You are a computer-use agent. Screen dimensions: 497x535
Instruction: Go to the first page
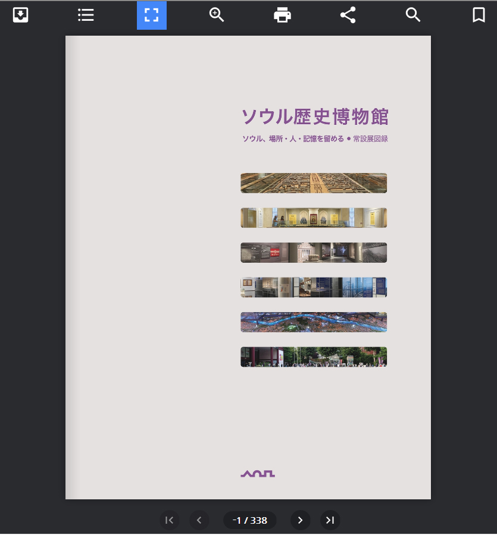(x=169, y=520)
